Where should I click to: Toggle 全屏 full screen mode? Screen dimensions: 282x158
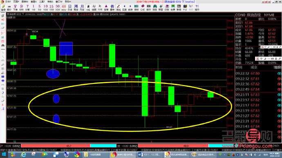173,7
